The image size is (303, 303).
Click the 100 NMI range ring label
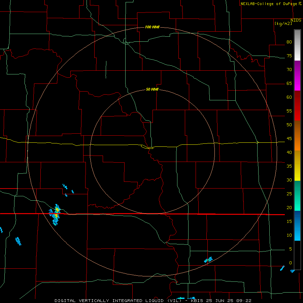point(152,27)
